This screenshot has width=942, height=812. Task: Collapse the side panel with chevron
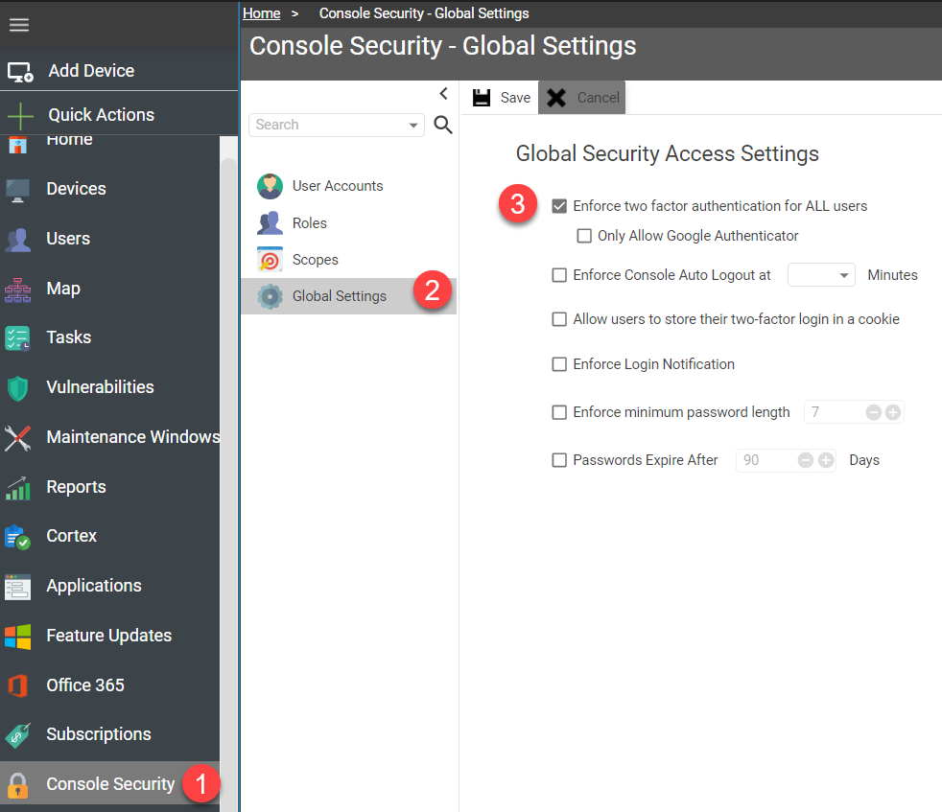click(x=443, y=94)
